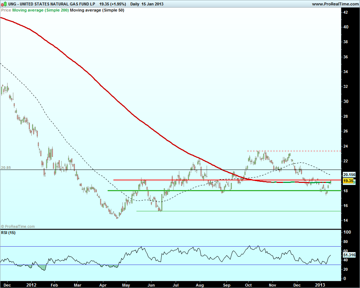Open the www.ProRealTime.com link
Viewport: 360px width, 288px height.
coord(335,4)
